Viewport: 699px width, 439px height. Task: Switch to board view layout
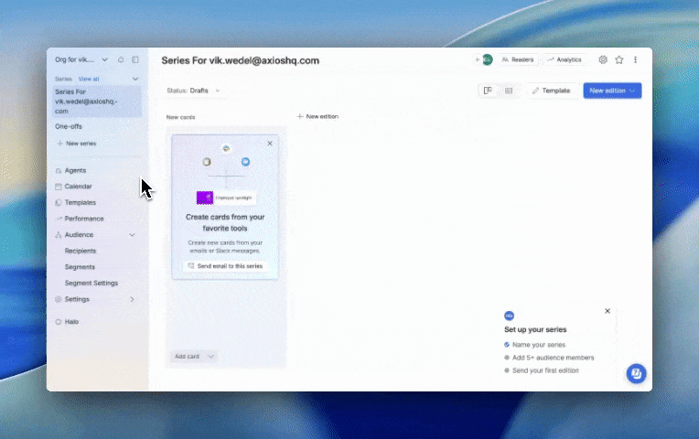tap(489, 91)
